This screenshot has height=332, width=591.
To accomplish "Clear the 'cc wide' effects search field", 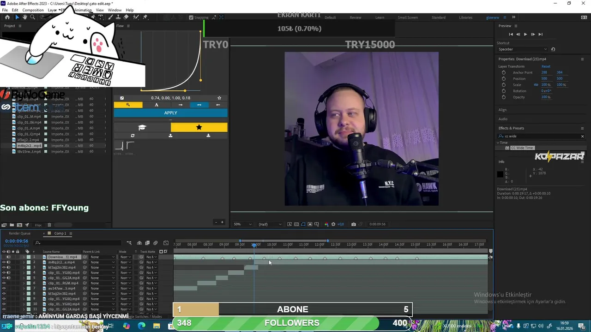I will pyautogui.click(x=582, y=136).
